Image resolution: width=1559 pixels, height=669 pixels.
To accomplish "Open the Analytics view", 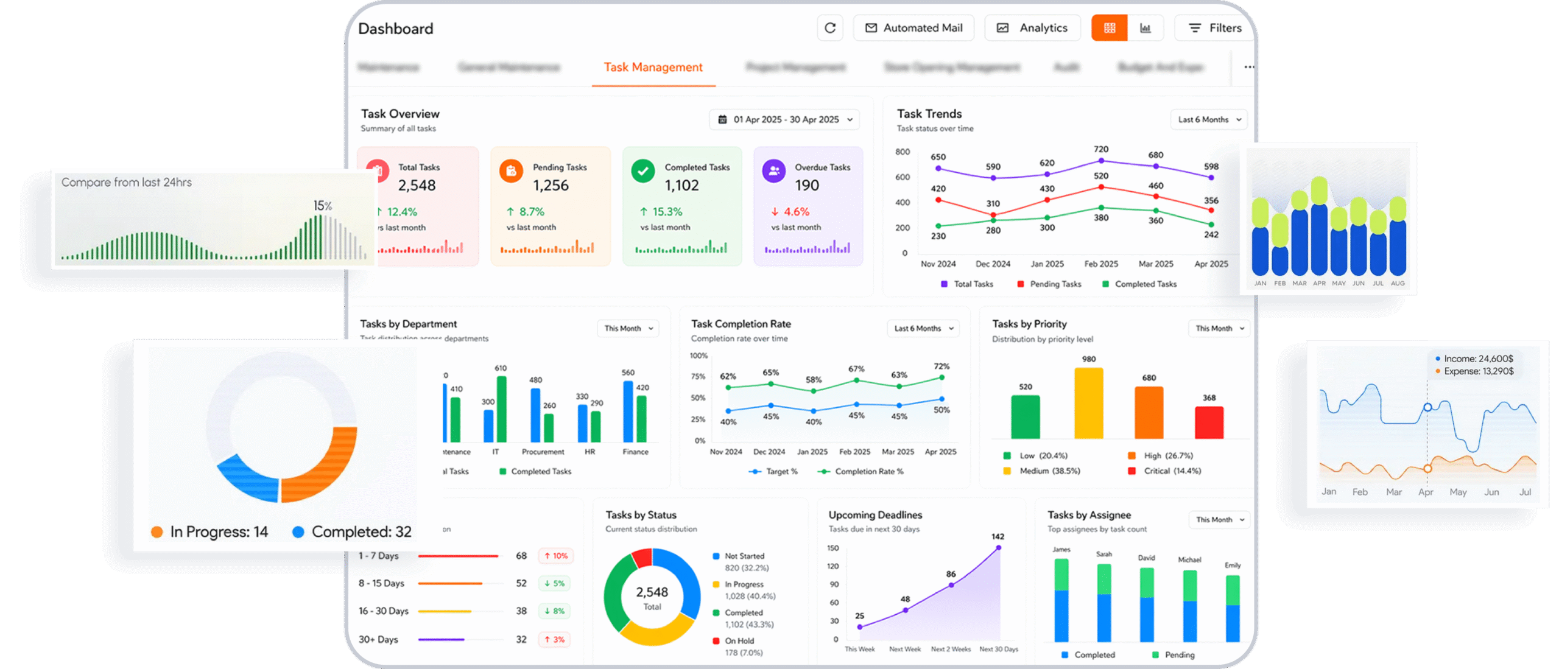I will pyautogui.click(x=1032, y=28).
